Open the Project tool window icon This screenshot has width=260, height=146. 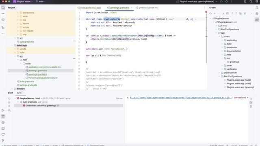[3, 8]
